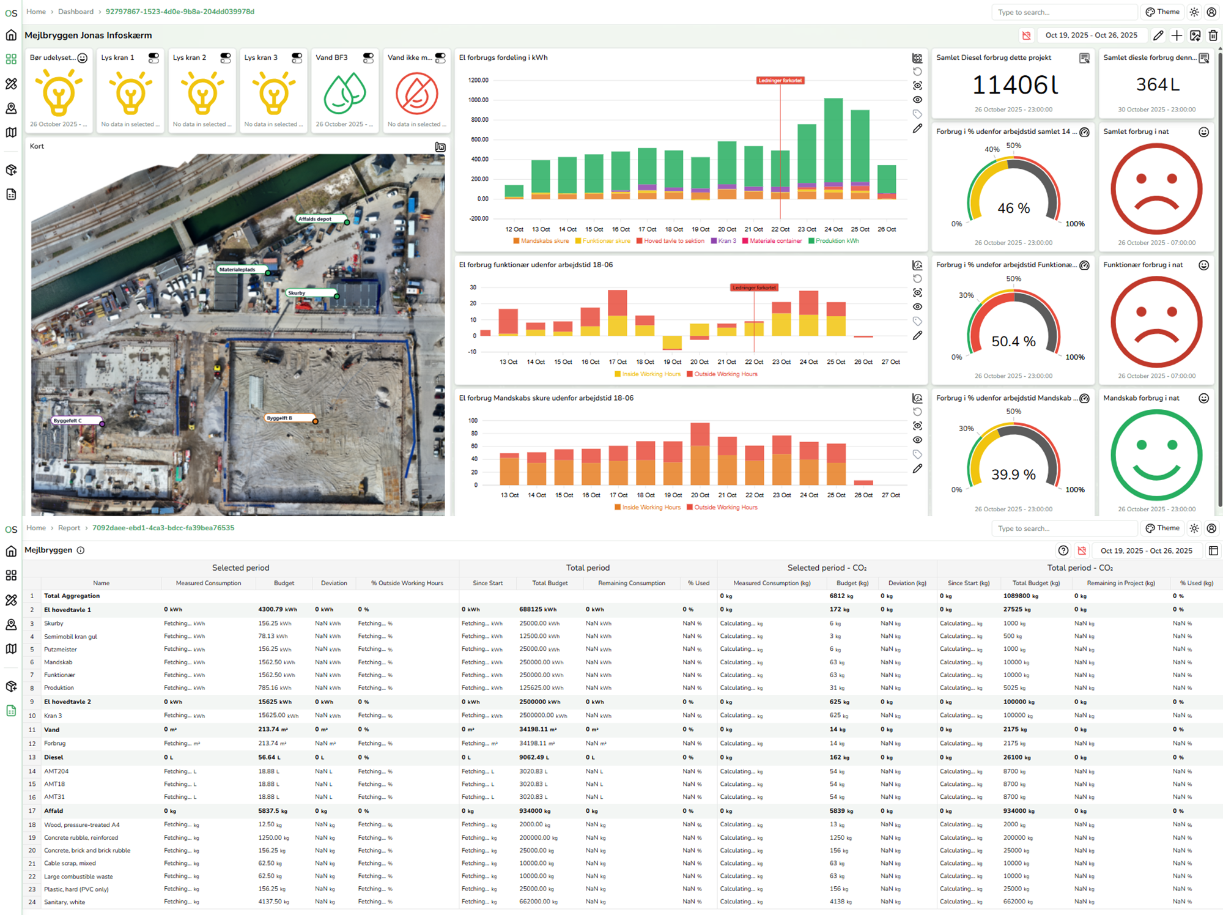This screenshot has height=915, width=1223.
Task: Click Produktion kWh green legend swatch
Action: point(811,241)
